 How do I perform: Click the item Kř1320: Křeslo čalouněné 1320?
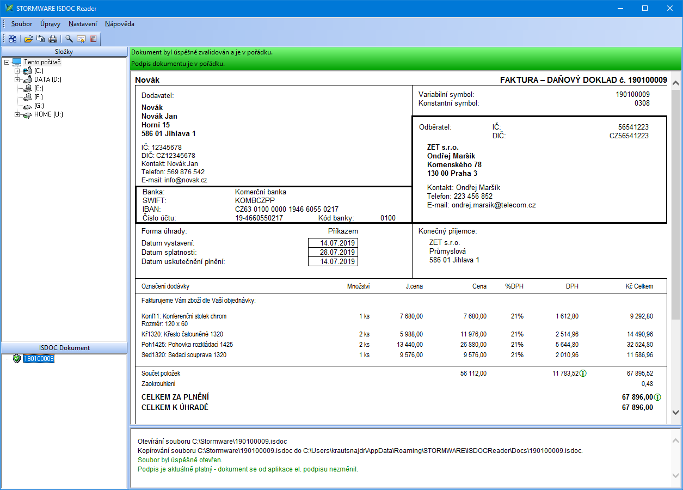click(182, 334)
